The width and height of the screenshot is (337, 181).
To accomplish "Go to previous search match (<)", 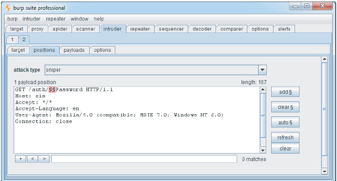I will click(32, 159).
